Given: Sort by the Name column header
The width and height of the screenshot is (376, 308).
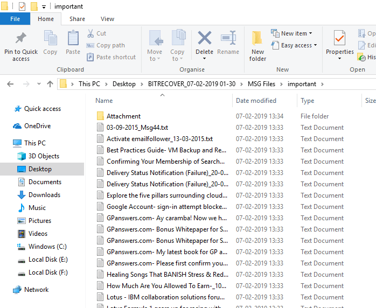Looking at the screenshot, I should pyautogui.click(x=104, y=101).
